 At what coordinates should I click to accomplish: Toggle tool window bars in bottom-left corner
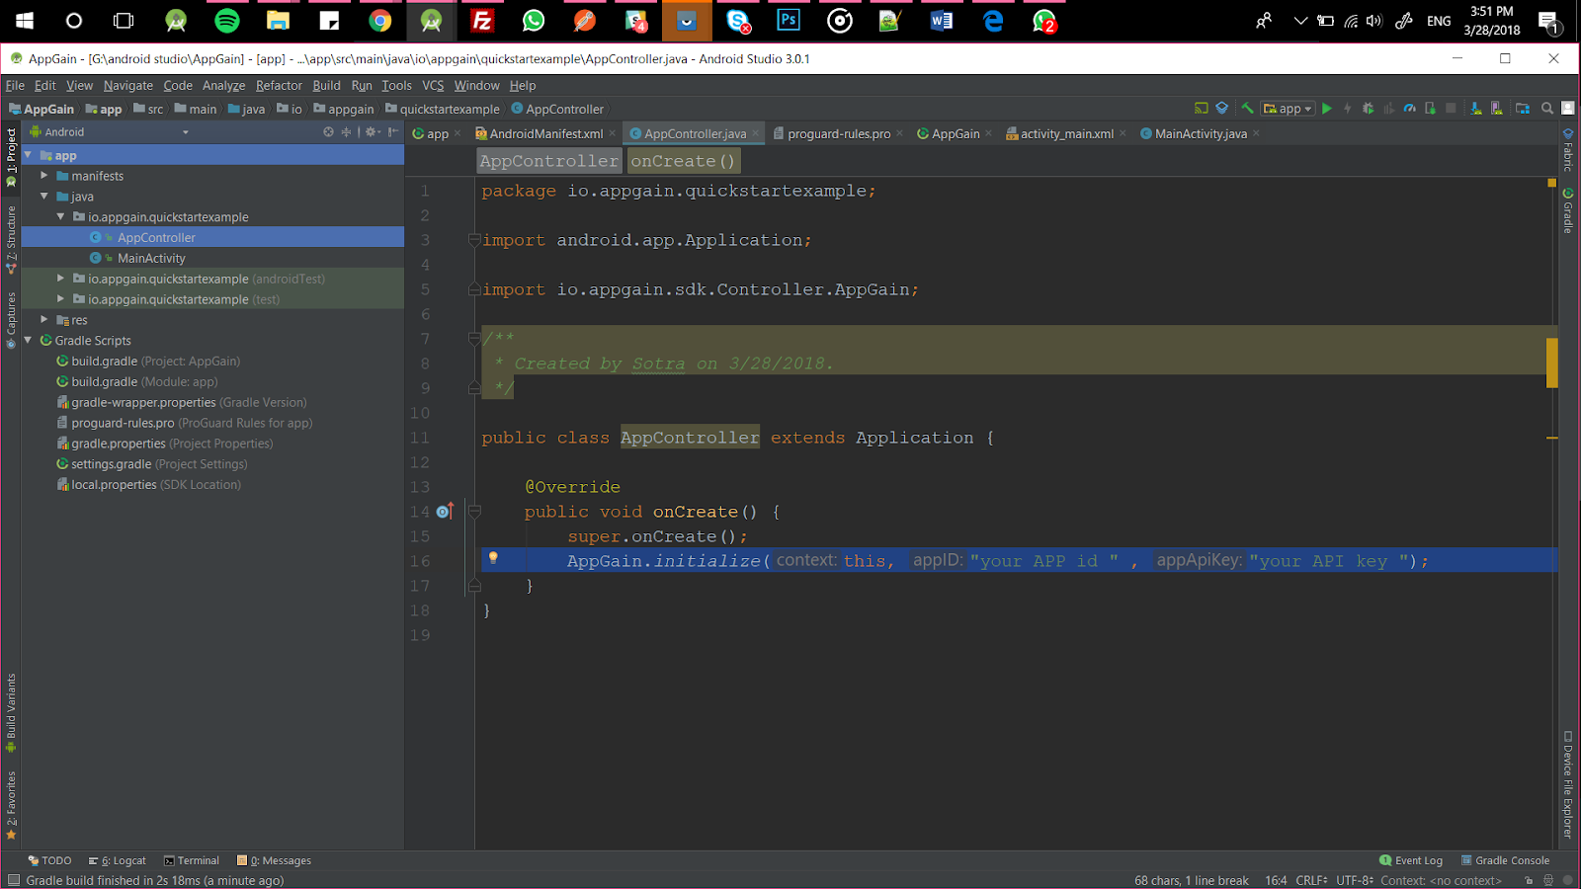coord(13,880)
